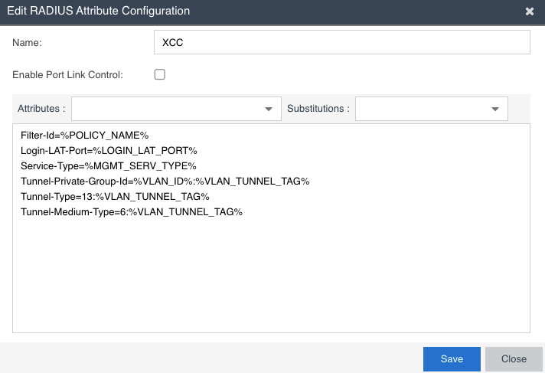545x373 pixels.
Task: Select the Service-Type attribute line
Action: pos(109,165)
